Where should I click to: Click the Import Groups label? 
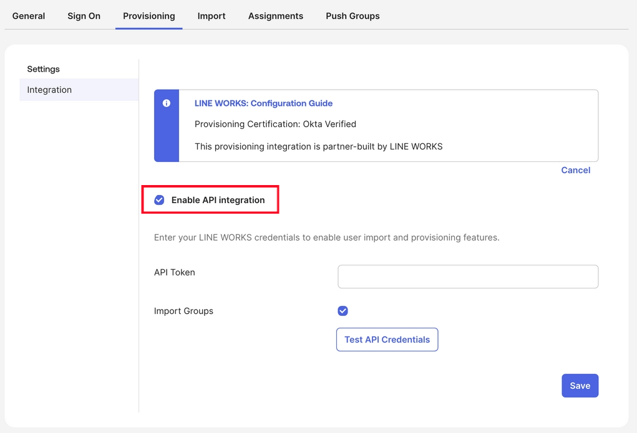coord(183,311)
